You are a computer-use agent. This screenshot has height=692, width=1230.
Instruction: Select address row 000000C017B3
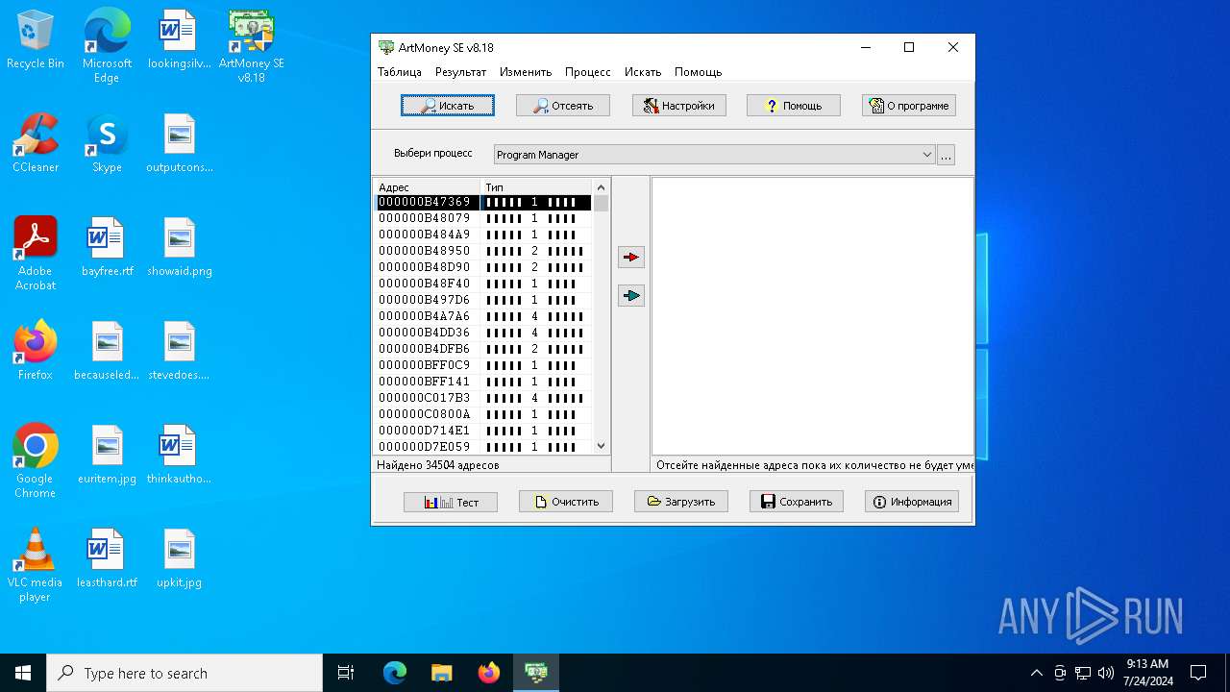(482, 399)
